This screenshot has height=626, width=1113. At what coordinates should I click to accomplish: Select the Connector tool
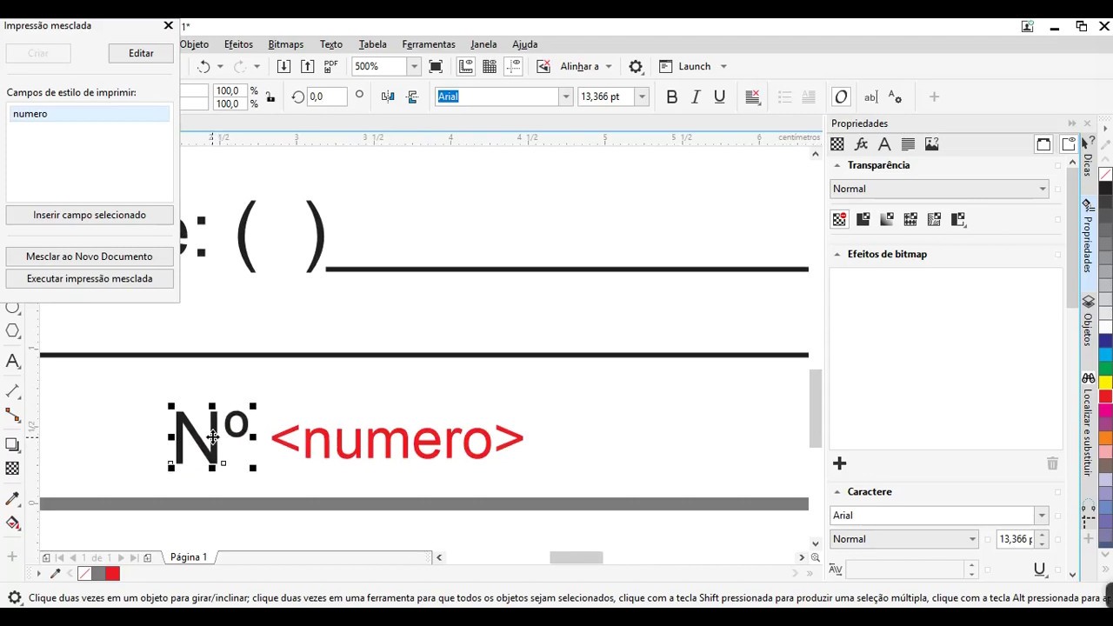point(12,416)
